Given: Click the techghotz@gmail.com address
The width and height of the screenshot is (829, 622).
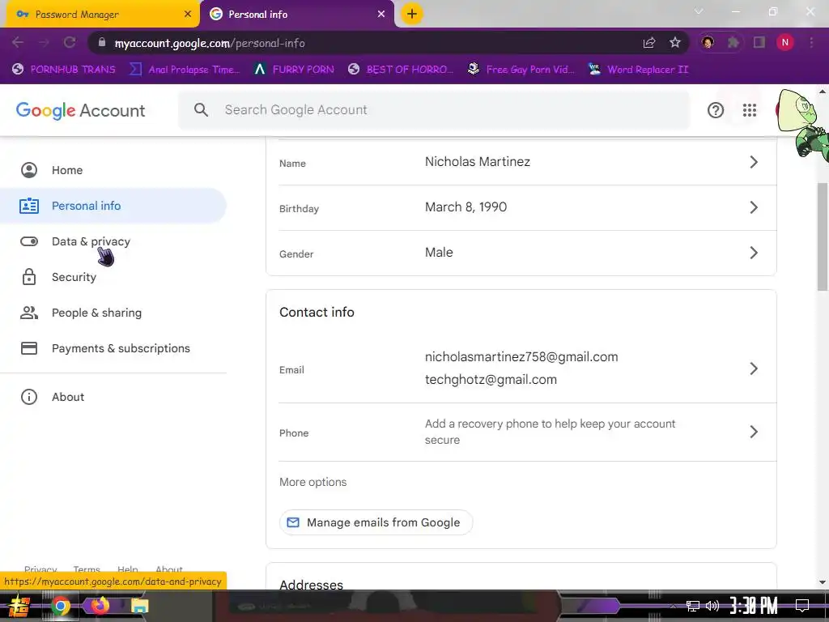Looking at the screenshot, I should (491, 380).
